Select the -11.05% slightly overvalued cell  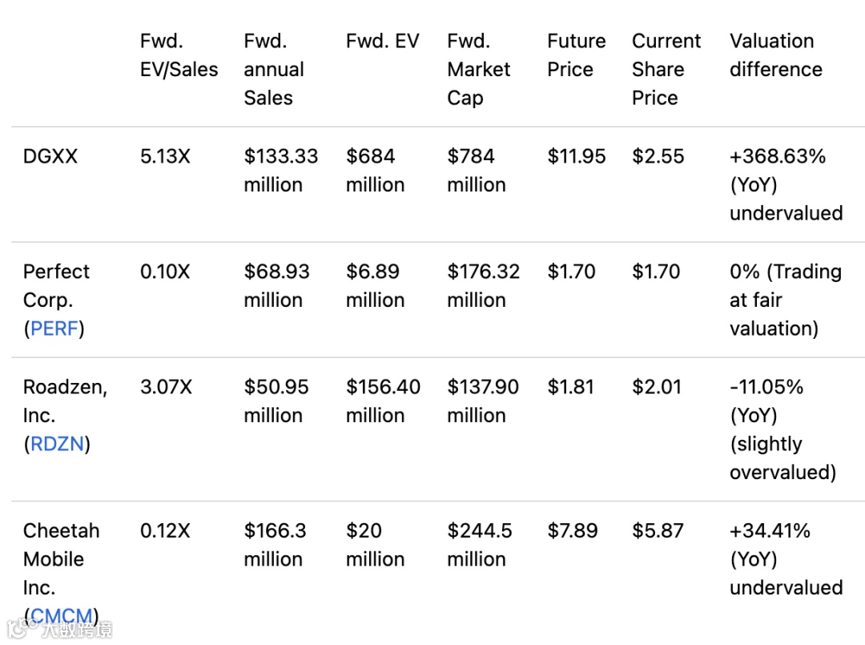(782, 429)
